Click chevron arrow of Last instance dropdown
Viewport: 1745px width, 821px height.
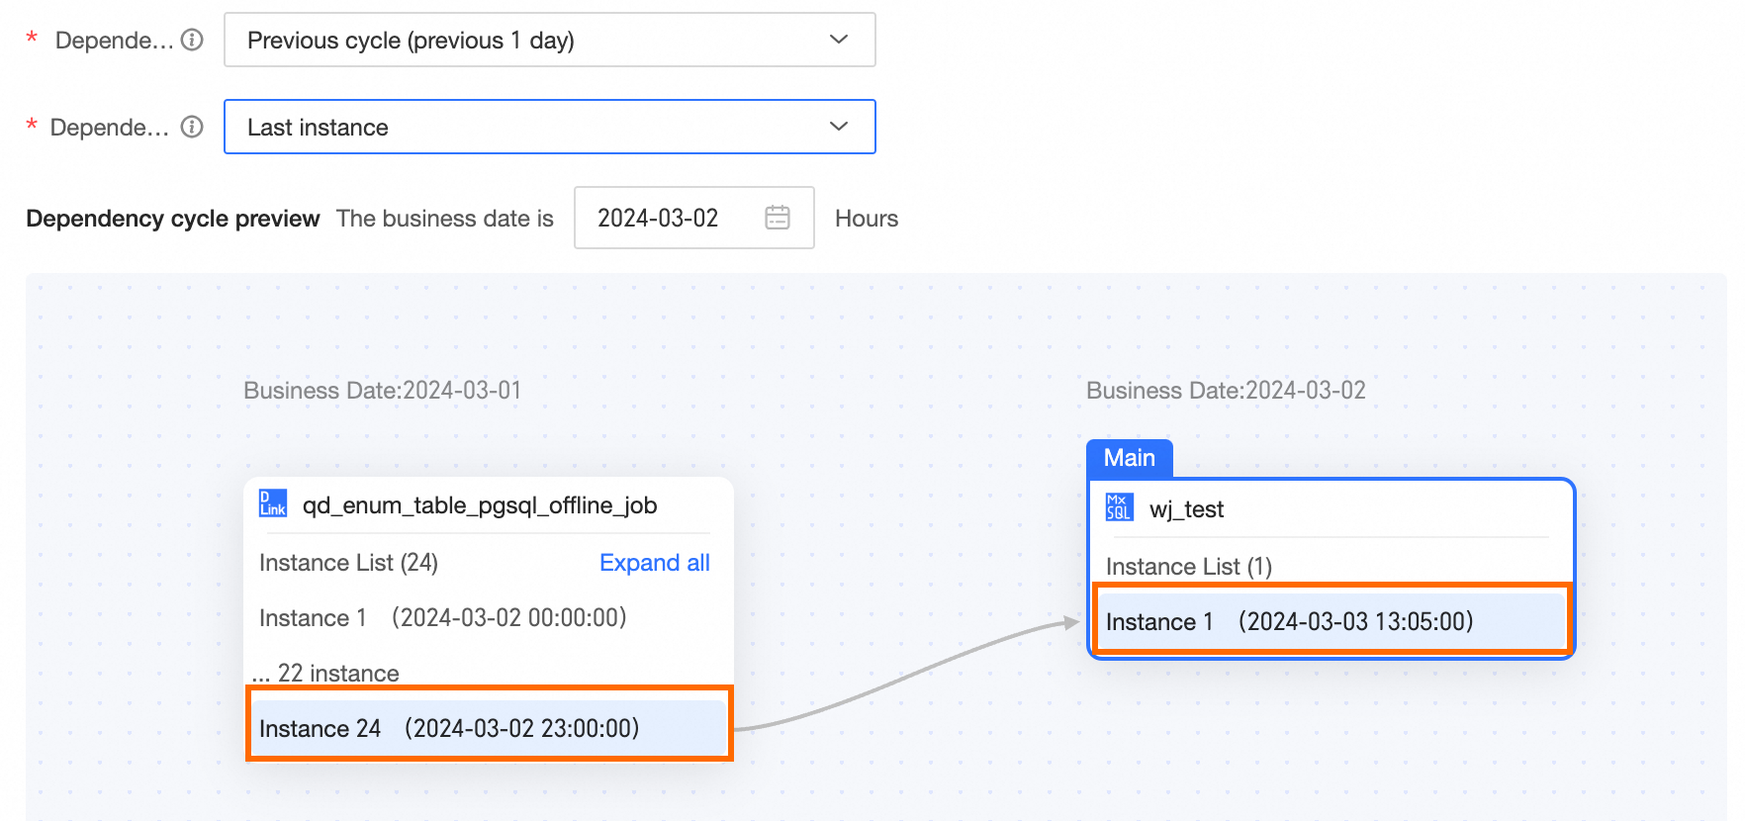(x=839, y=127)
